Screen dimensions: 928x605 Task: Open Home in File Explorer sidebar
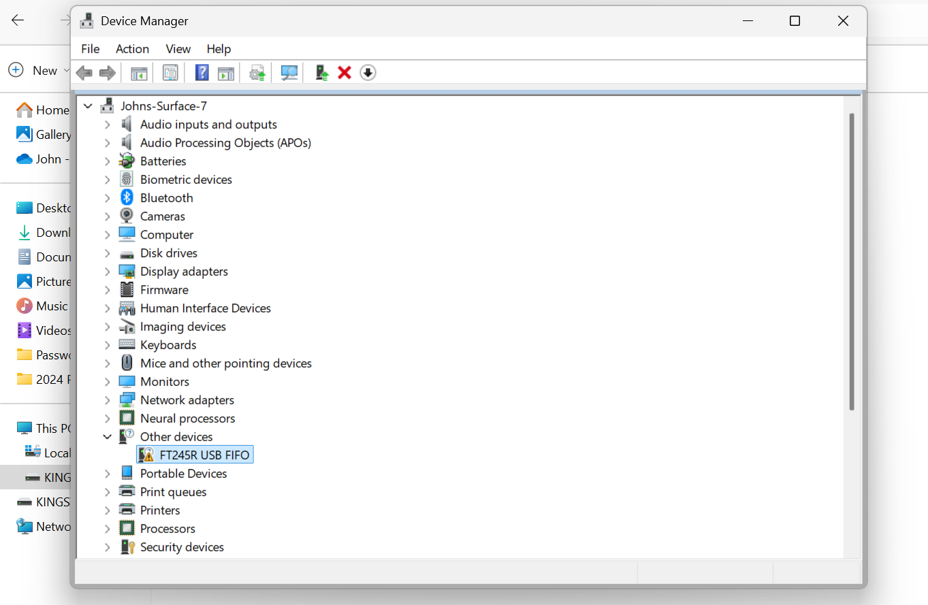click(x=44, y=110)
